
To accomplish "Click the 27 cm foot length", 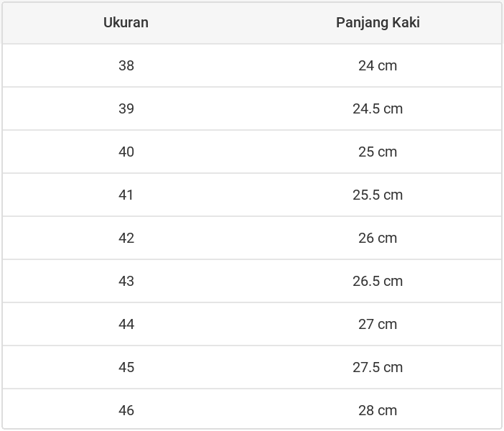I will [378, 324].
